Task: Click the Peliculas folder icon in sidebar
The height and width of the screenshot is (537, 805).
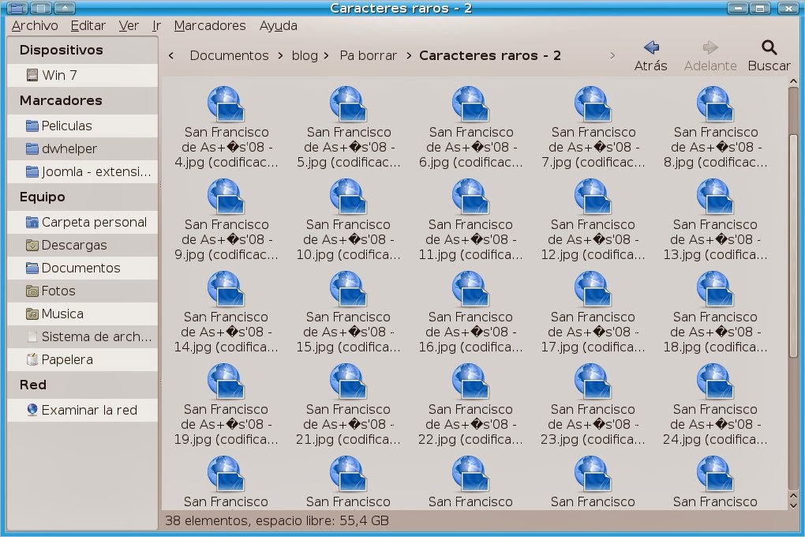Action: pyautogui.click(x=32, y=126)
